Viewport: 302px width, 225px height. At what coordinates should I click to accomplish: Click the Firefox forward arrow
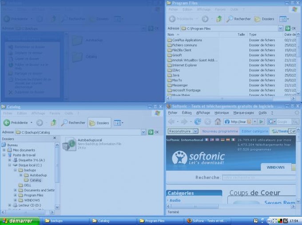click(184, 122)
